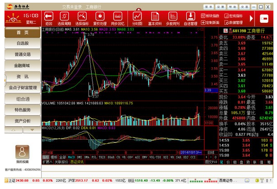Image resolution: width=277 pixels, height=189 pixels.
Task: Collapse the left sidebar via edge handle
Action: 5,81
